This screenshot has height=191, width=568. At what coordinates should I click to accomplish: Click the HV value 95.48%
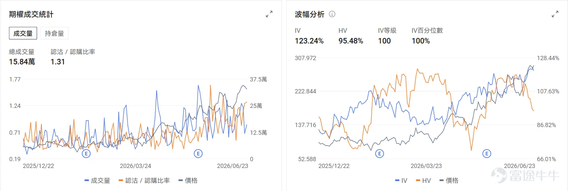(x=351, y=41)
